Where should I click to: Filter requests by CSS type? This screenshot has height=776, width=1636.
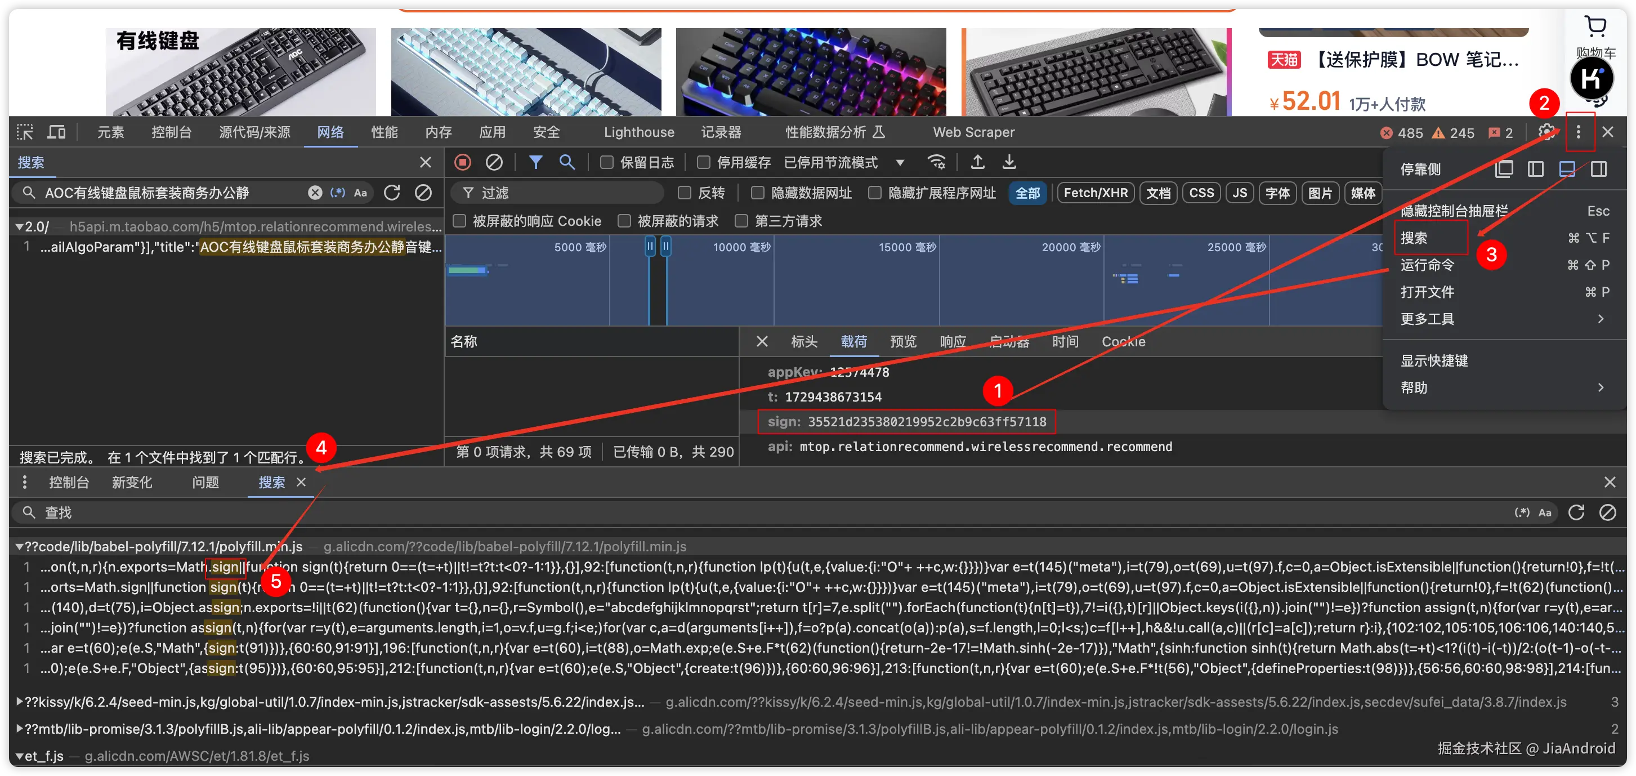(1200, 193)
